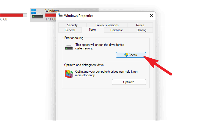The width and height of the screenshot is (201, 121).
Task: Switch to the Security tab
Action: click(x=72, y=25)
